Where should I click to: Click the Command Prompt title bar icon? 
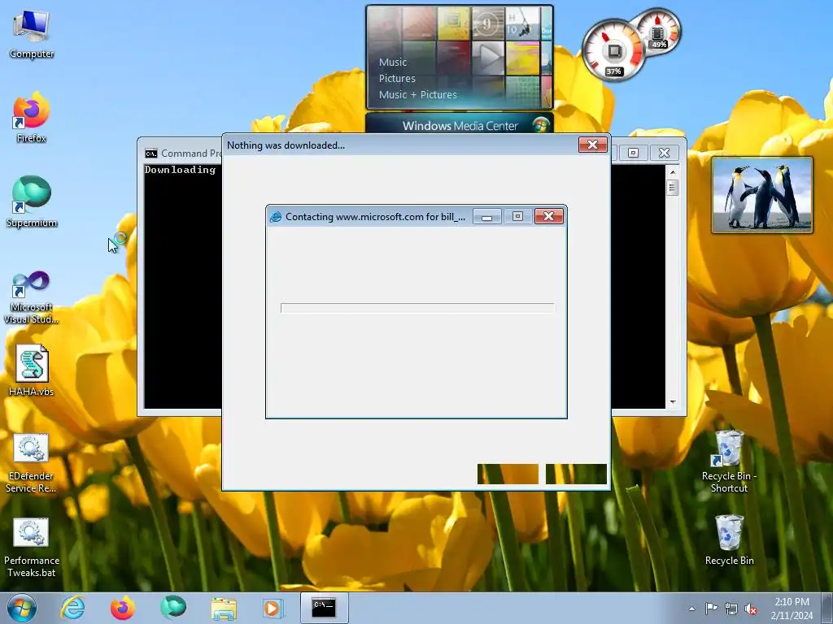[150, 154]
